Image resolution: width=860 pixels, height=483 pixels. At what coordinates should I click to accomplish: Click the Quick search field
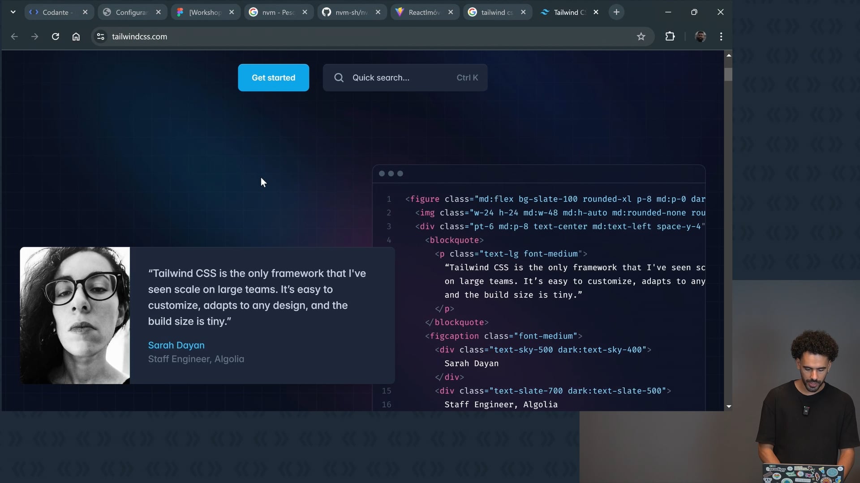[405, 78]
